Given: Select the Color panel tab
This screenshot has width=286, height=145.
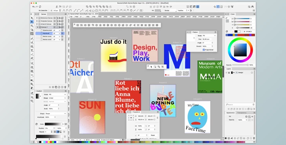Looking at the screenshot, I should [x=233, y=14].
